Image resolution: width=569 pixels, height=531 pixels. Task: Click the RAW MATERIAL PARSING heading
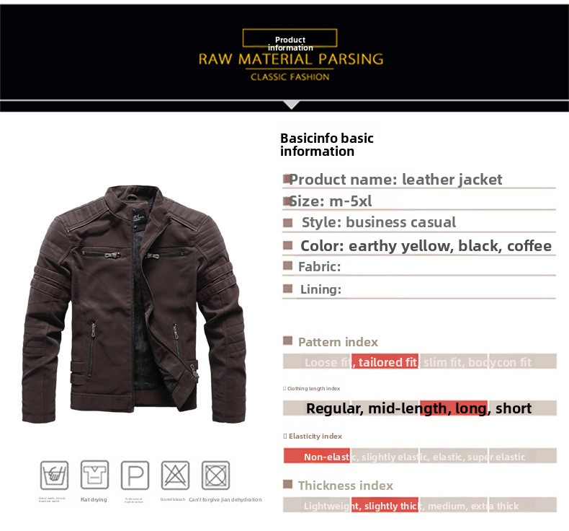point(291,59)
